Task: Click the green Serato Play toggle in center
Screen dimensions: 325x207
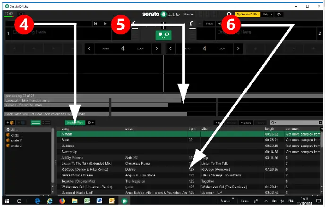Action: (163, 35)
